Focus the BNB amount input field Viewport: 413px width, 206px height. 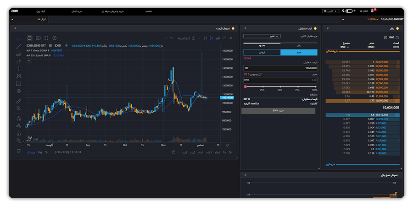pos(280,80)
